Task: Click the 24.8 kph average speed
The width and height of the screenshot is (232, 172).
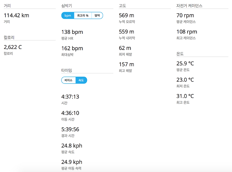Action: point(72,146)
